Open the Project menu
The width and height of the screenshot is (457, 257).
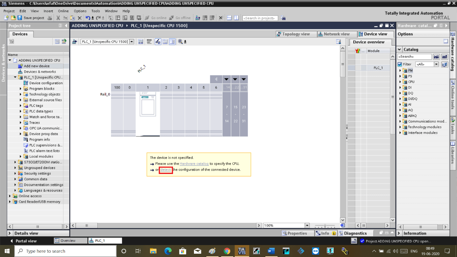9,11
